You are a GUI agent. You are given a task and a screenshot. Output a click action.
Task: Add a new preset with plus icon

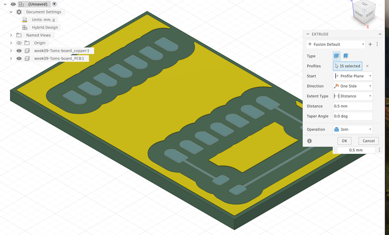pos(370,44)
